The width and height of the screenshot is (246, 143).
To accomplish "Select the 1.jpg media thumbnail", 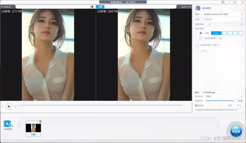I will (33, 129).
